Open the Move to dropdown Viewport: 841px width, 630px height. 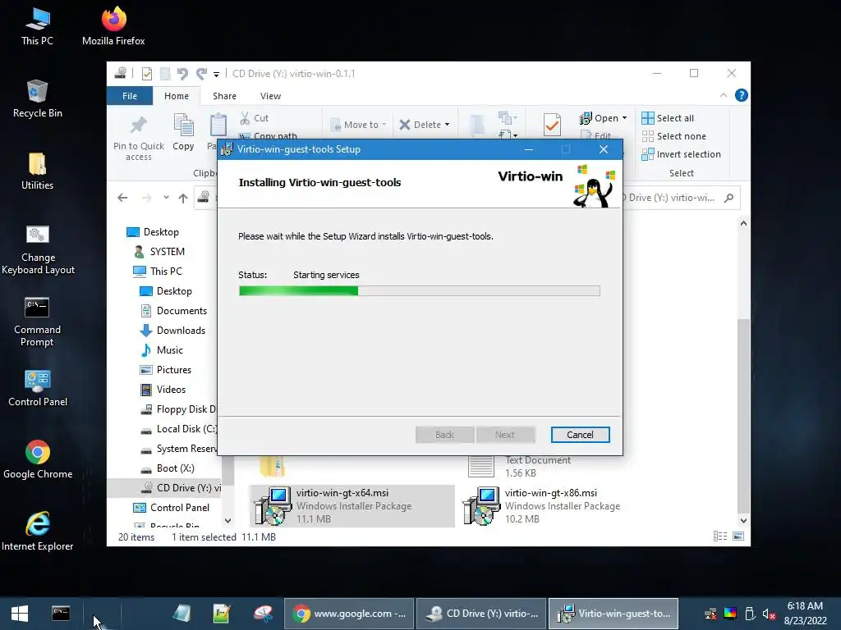pos(384,125)
